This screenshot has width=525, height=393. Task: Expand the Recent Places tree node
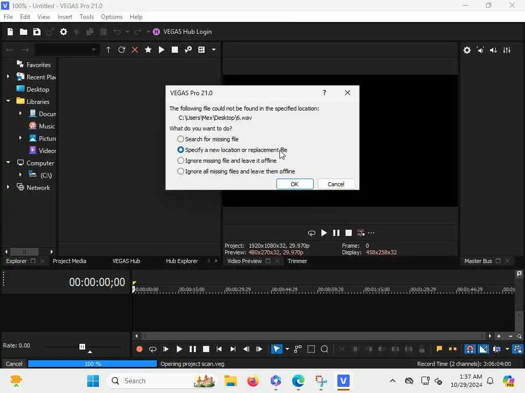pyautogui.click(x=8, y=77)
